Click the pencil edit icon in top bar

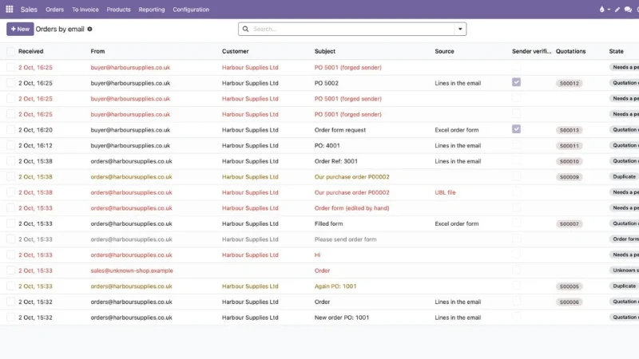point(617,10)
